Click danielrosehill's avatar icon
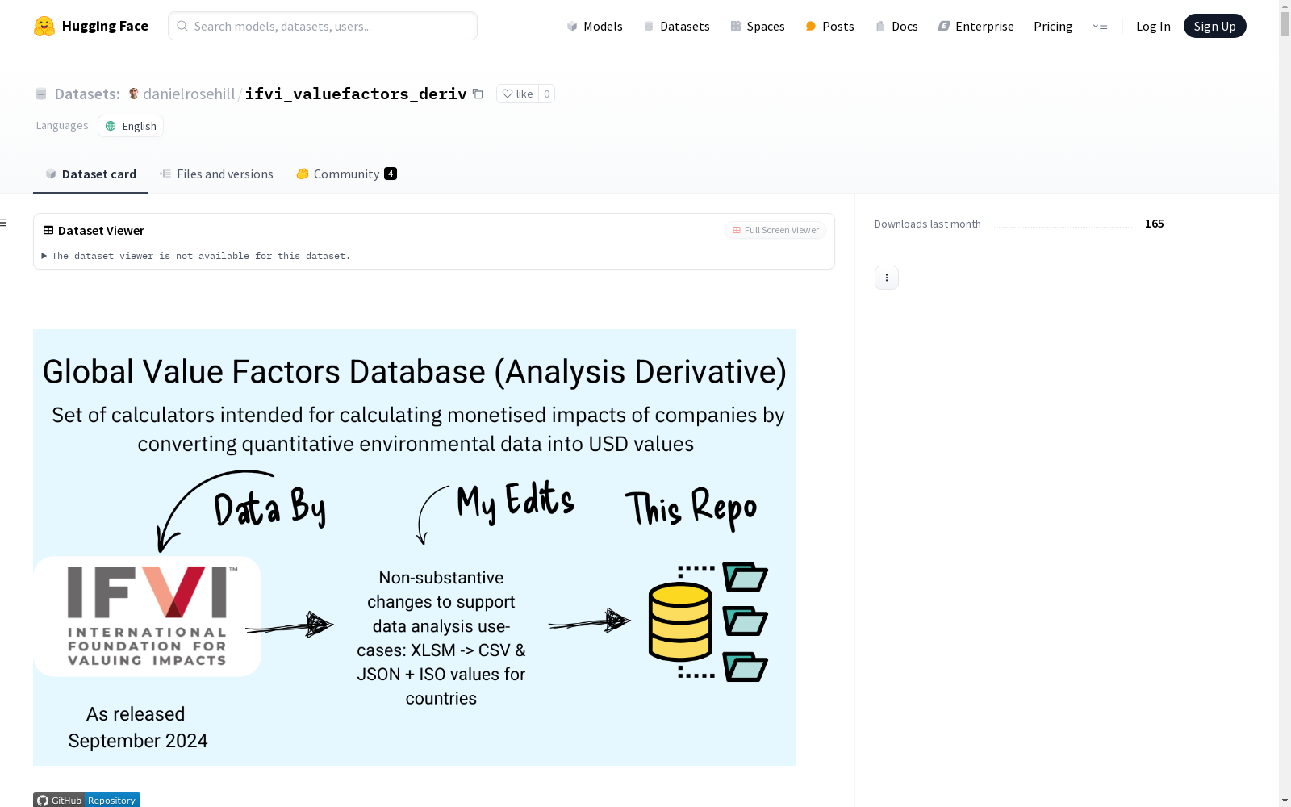The image size is (1291, 807). tap(134, 94)
